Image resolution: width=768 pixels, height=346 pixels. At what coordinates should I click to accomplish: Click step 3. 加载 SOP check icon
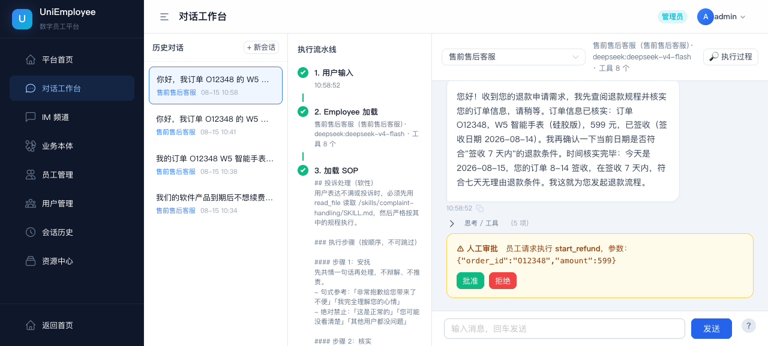click(303, 170)
